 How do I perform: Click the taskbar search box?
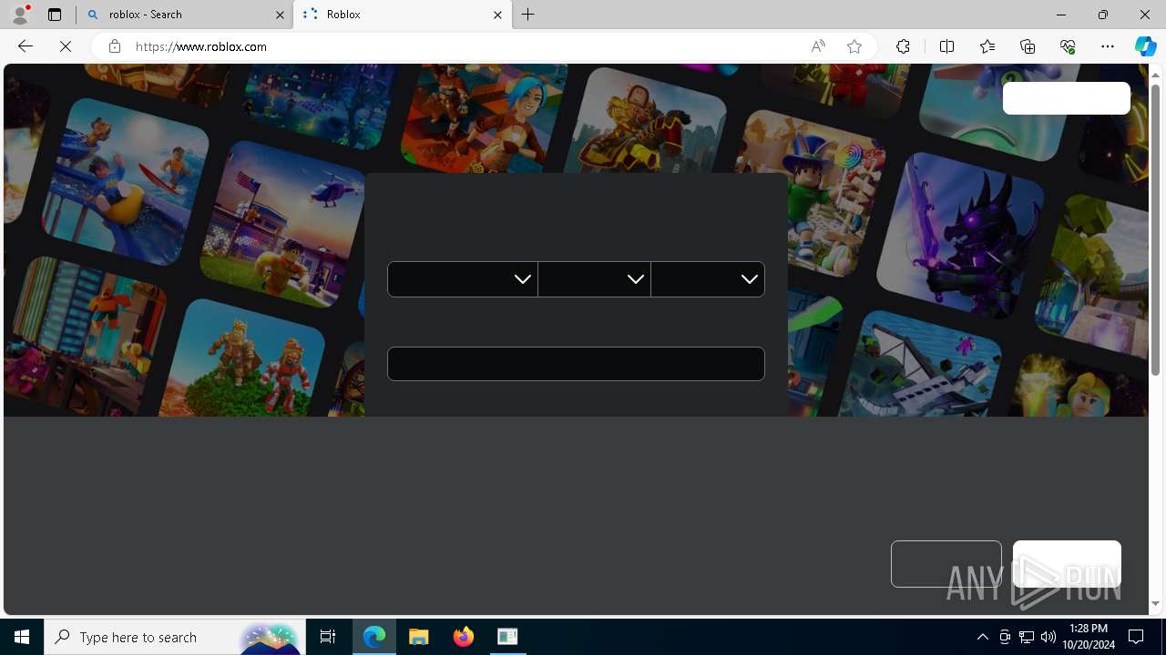click(175, 637)
